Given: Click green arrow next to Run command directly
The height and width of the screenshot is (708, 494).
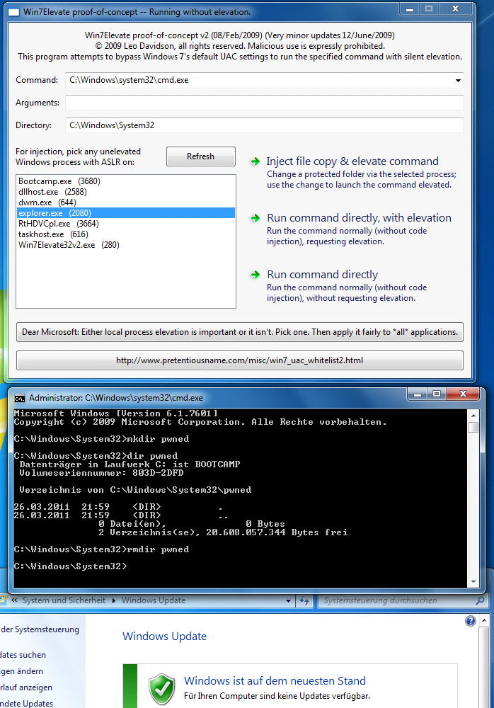Looking at the screenshot, I should pos(255,275).
